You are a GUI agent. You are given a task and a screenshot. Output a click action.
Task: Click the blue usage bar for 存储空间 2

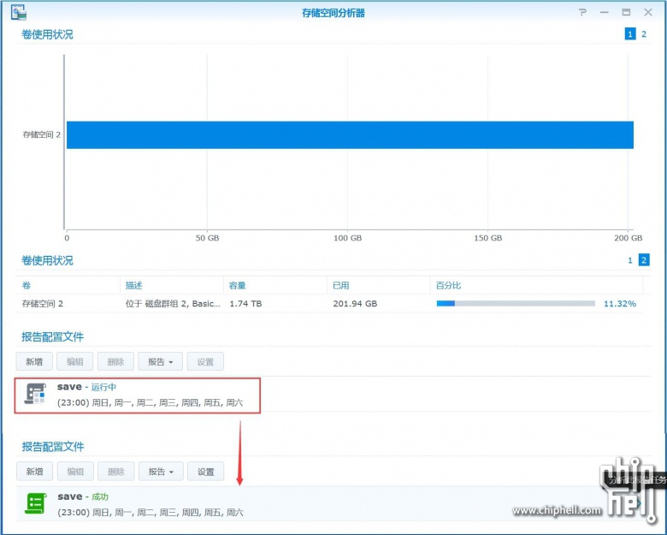click(x=350, y=135)
